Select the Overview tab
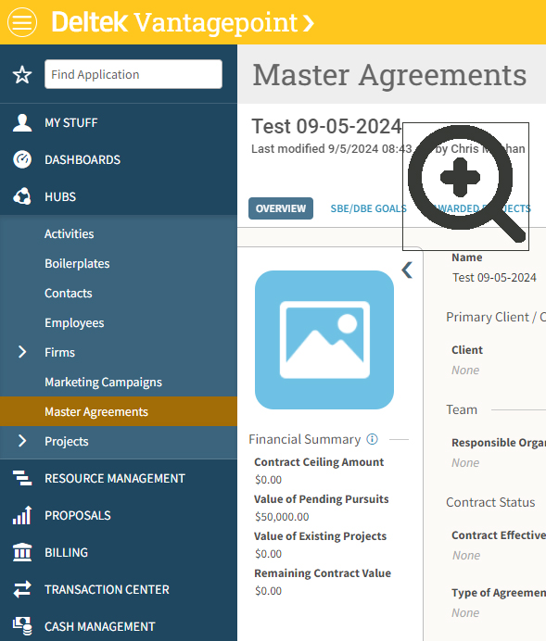546x641 pixels. 281,208
